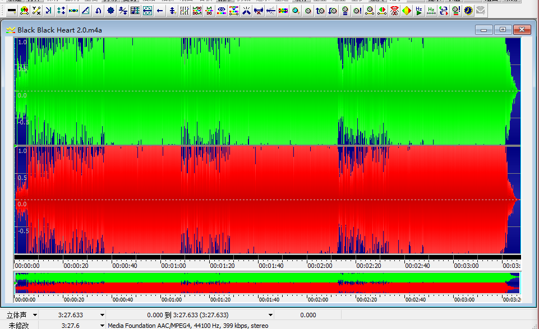Image resolution: width=539 pixels, height=329 pixels.
Task: Apply the Reverse effect left-arrow icon
Action: tap(160, 11)
